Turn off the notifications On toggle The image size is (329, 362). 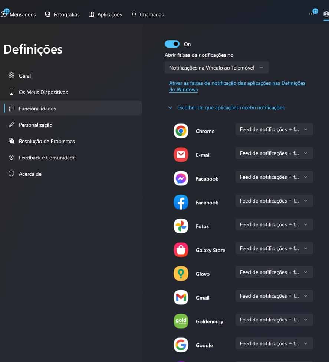coord(172,44)
